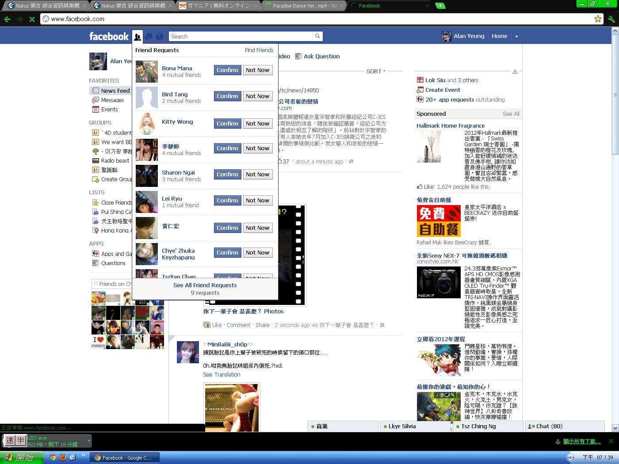Screen dimensions: 619x464
Task: Click the Questions sidebar icon
Action: pyautogui.click(x=96, y=263)
